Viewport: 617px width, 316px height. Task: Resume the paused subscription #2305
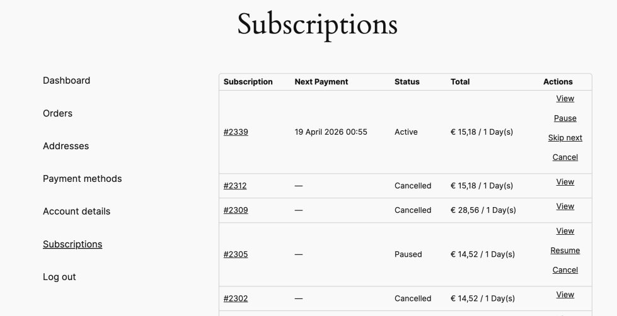tap(565, 251)
